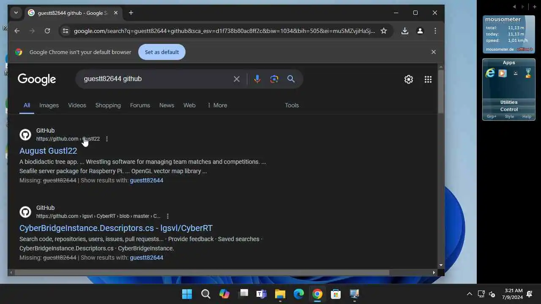The width and height of the screenshot is (541, 304).
Task: Bookmark this page with the star icon
Action: coord(384,31)
